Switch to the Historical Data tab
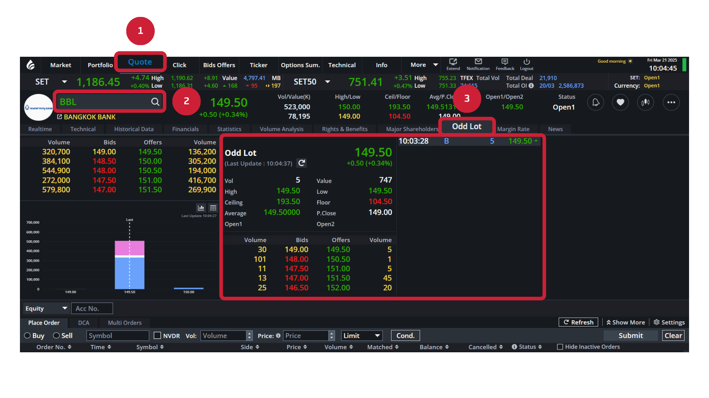Image resolution: width=709 pixels, height=398 pixels. tap(134, 129)
